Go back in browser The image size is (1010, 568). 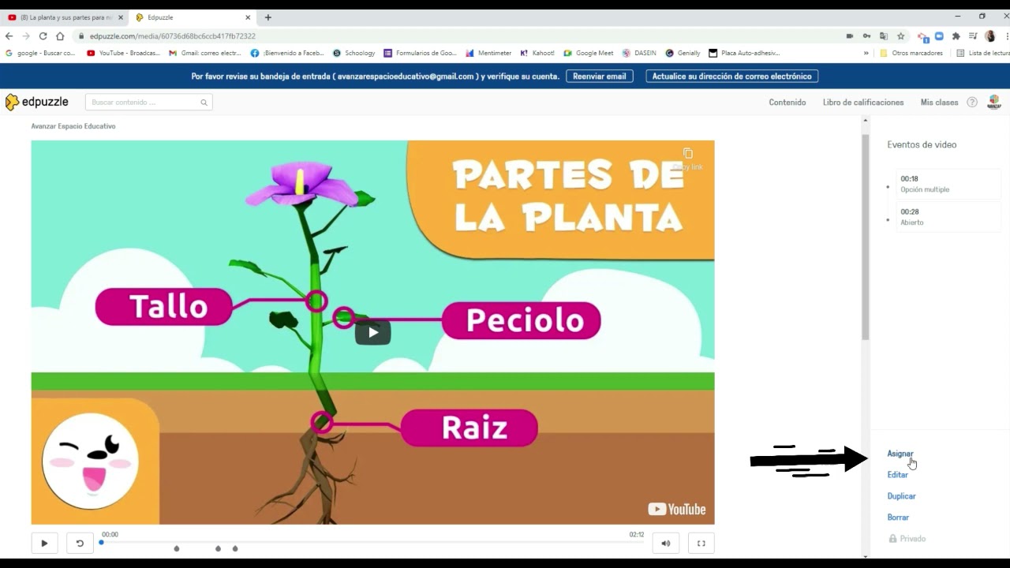tap(9, 35)
